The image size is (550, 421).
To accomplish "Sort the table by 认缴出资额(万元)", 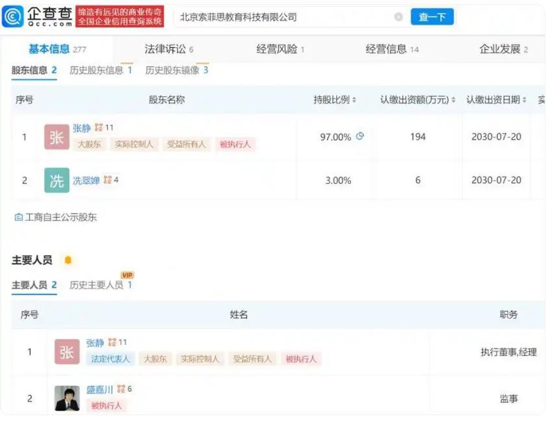I will pyautogui.click(x=453, y=100).
